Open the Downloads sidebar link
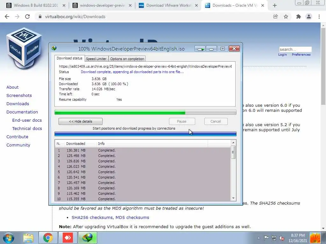The height and width of the screenshot is (244, 326). [x=18, y=104]
